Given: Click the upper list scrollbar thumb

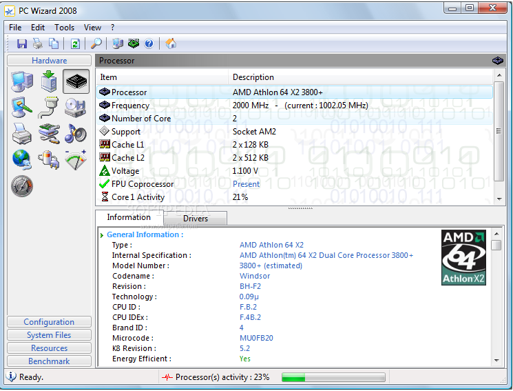Looking at the screenshot, I should click(499, 131).
